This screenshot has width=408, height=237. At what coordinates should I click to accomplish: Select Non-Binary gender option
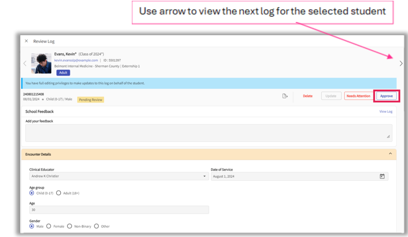(70, 226)
